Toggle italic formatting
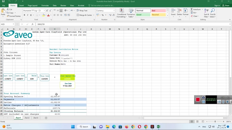232x130 pixels. click(28, 15)
